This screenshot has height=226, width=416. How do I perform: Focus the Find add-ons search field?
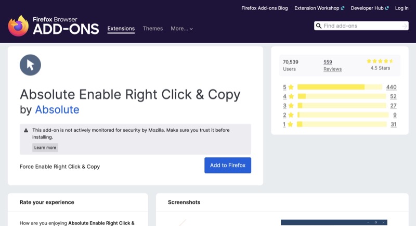click(361, 26)
